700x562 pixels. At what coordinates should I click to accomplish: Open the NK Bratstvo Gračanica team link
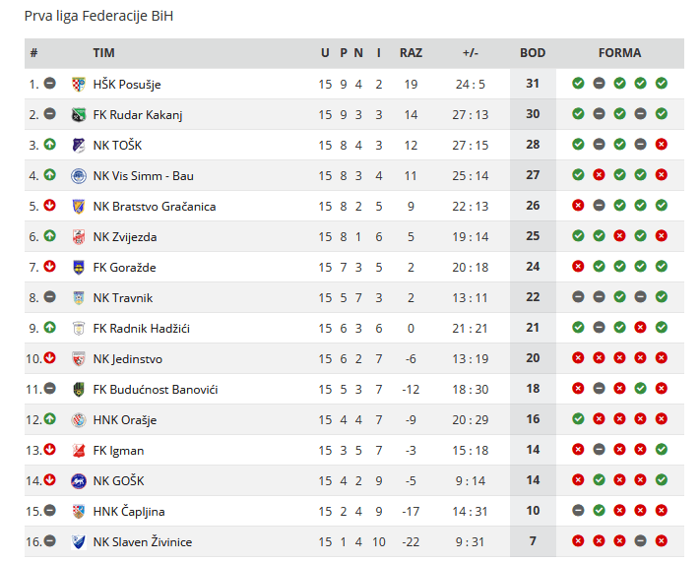[x=155, y=207]
